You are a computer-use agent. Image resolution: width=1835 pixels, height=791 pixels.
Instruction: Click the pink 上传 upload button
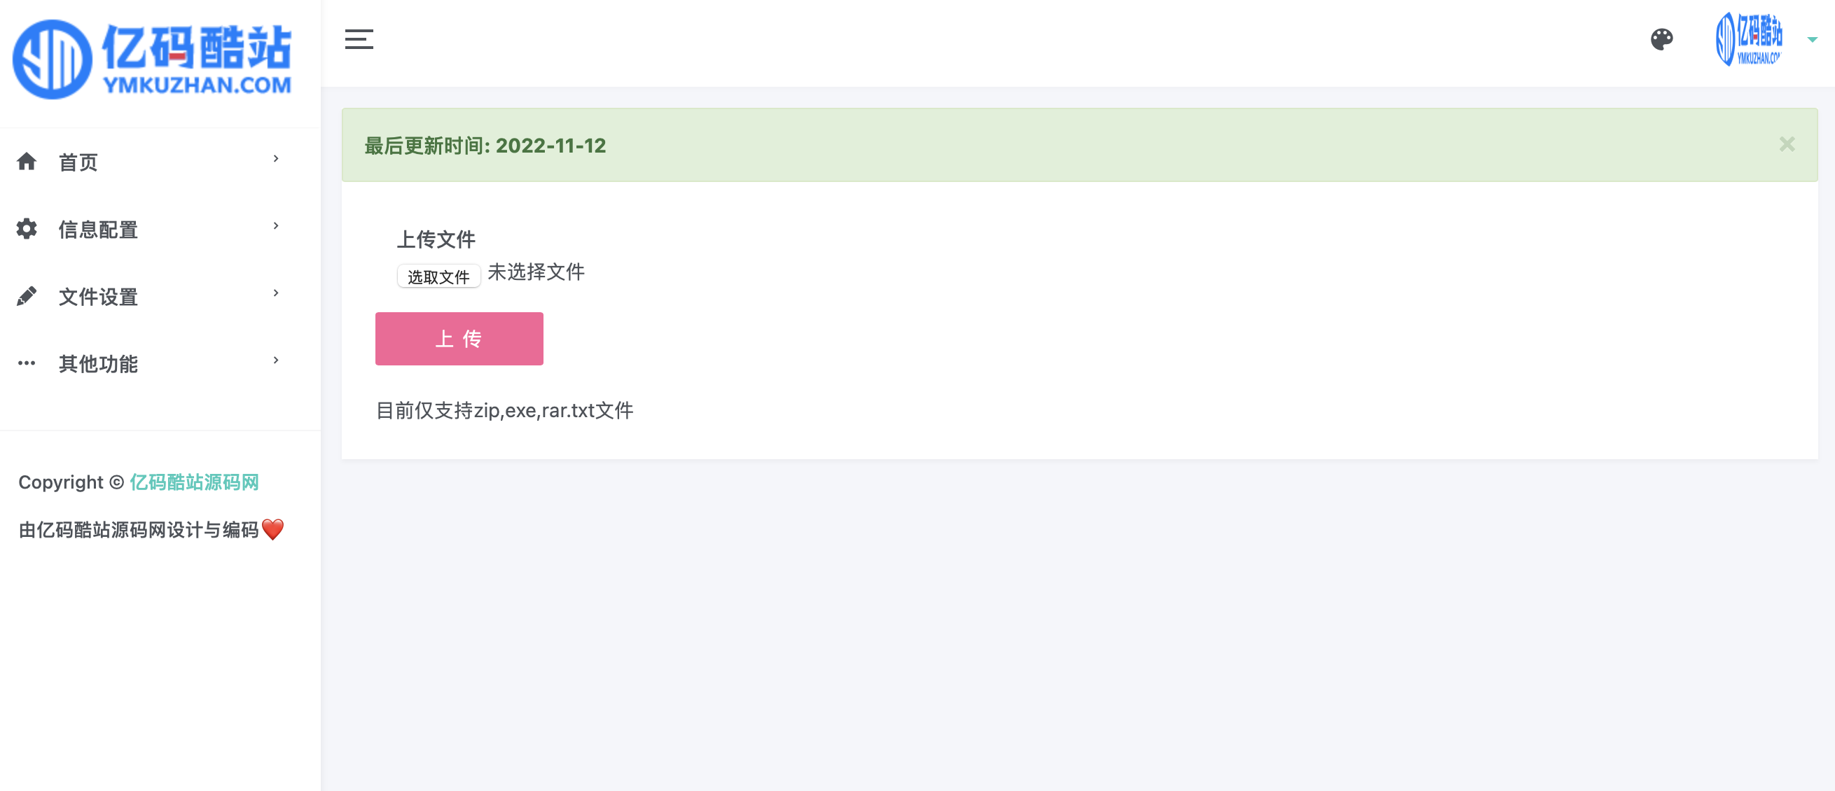point(459,339)
